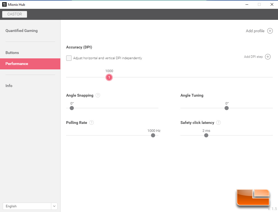Click the CASTOR device button
The width and height of the screenshot is (278, 212).
tap(15, 14)
